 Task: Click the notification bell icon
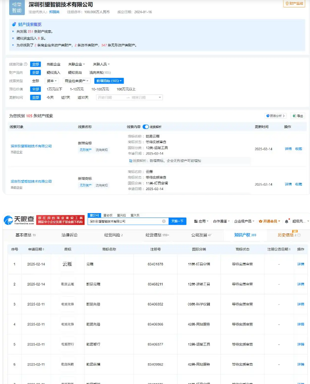tap(287, 221)
